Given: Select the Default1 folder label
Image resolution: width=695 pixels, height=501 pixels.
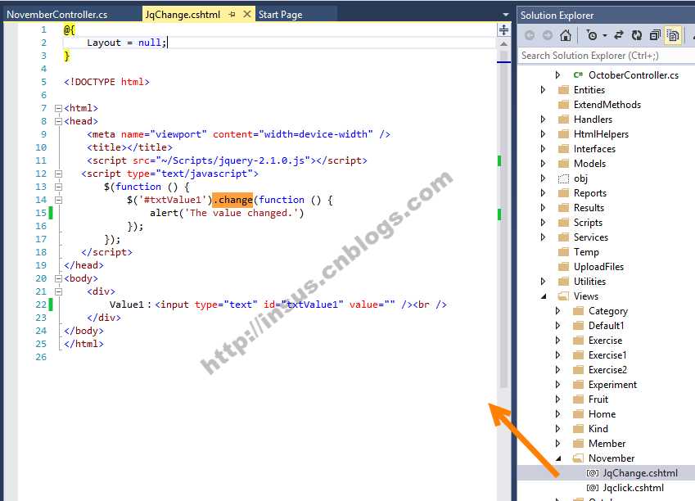Looking at the screenshot, I should [606, 326].
